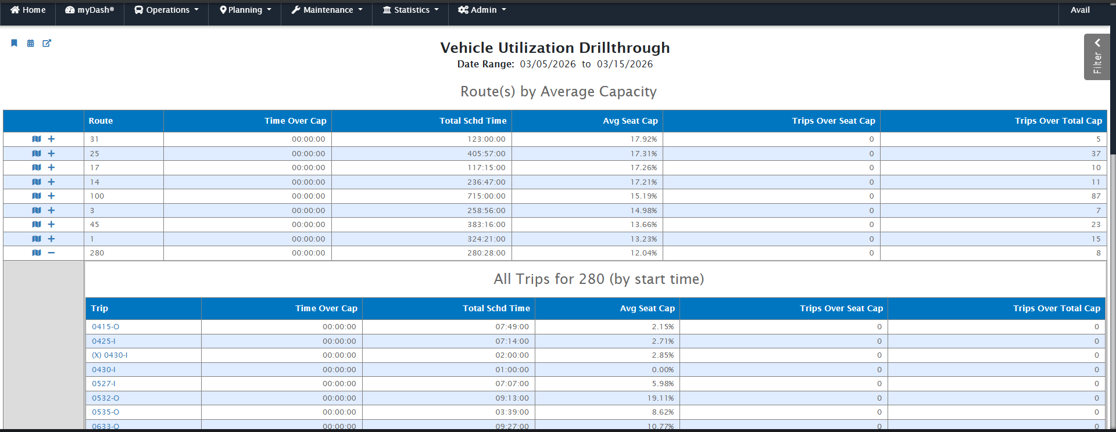The height and width of the screenshot is (432, 1116).
Task: Open trip 0532-O details
Action: (105, 398)
